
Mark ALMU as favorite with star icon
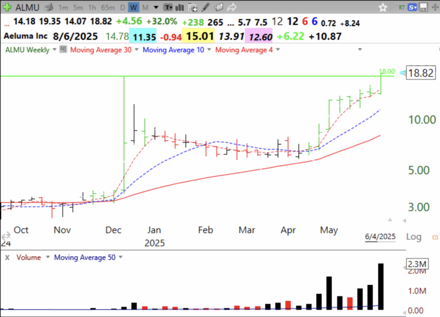click(x=383, y=7)
